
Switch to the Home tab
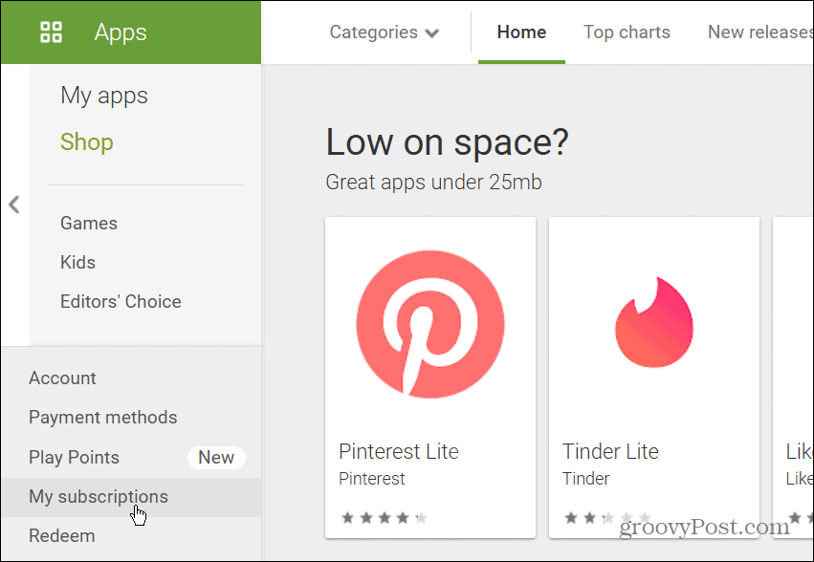coord(520,32)
